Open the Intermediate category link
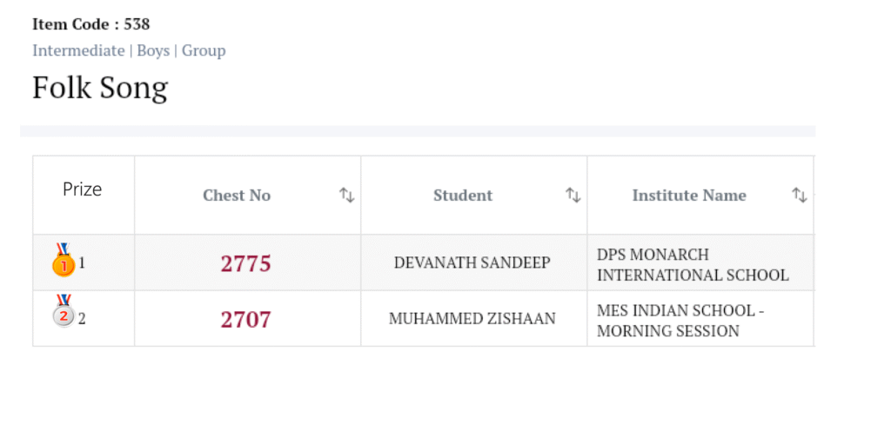The image size is (891, 425). [78, 50]
